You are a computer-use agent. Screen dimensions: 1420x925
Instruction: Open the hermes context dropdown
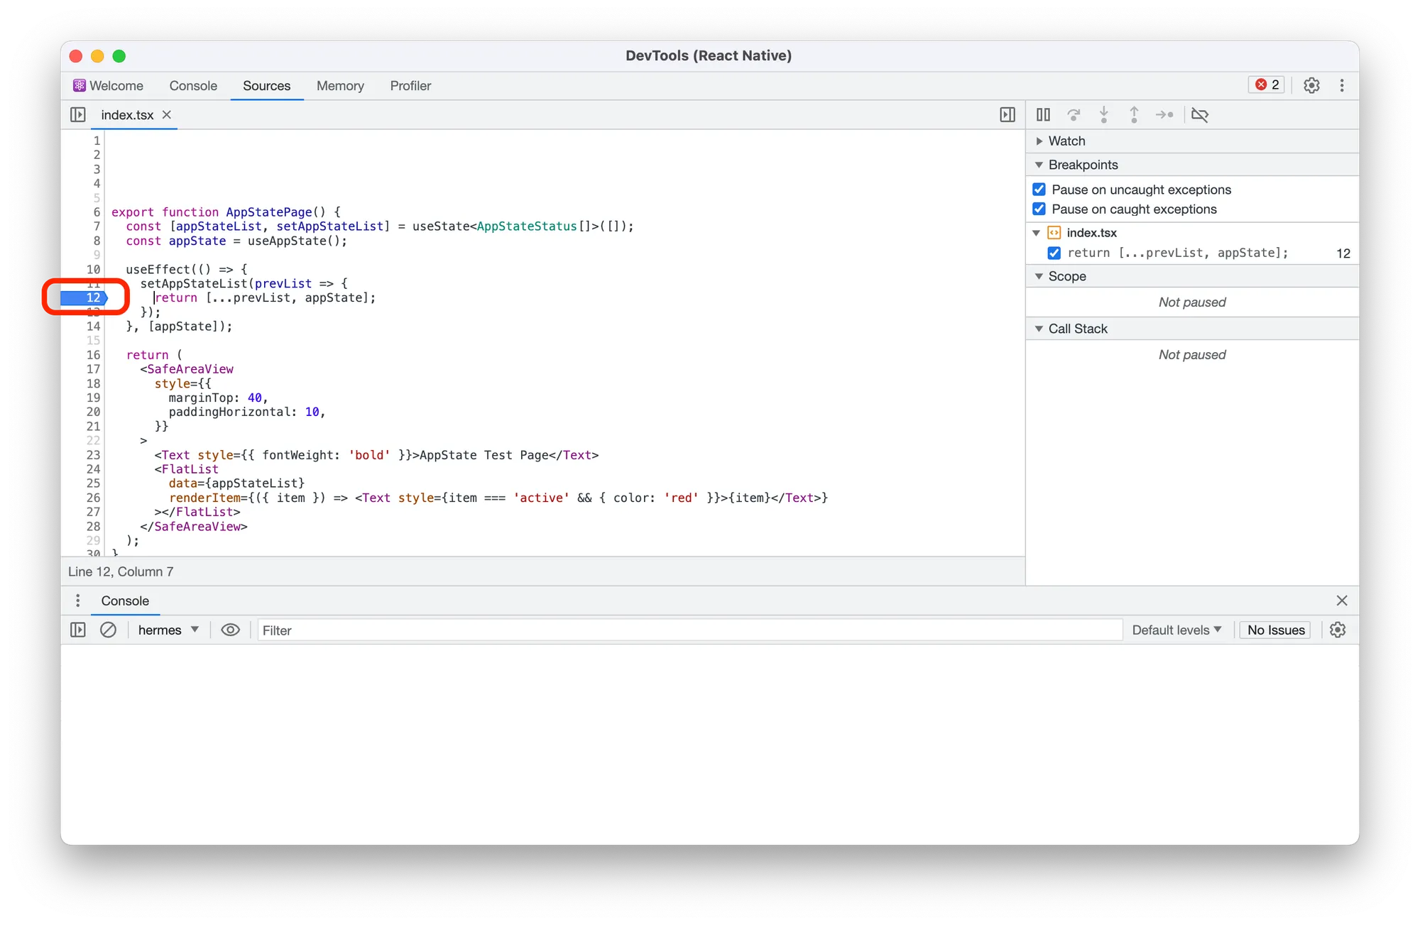pyautogui.click(x=168, y=630)
